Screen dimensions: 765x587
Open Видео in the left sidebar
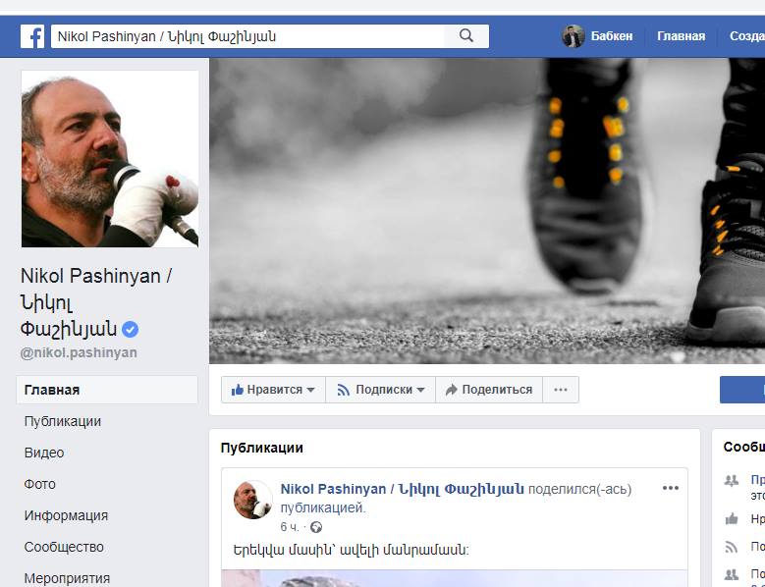[x=44, y=453]
